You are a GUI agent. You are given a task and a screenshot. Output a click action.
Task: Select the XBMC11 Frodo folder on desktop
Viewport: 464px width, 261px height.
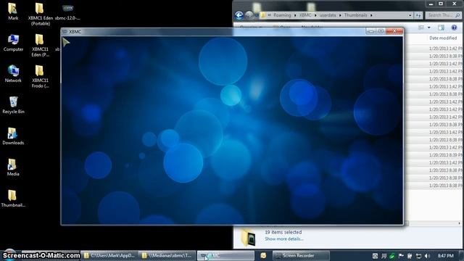click(x=40, y=77)
